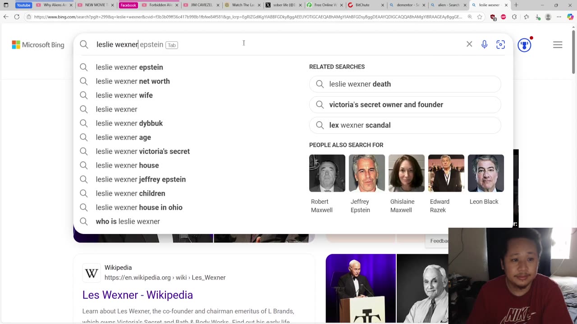The image size is (577, 324).
Task: Open a new browser tab with plus
Action: pyautogui.click(x=516, y=5)
